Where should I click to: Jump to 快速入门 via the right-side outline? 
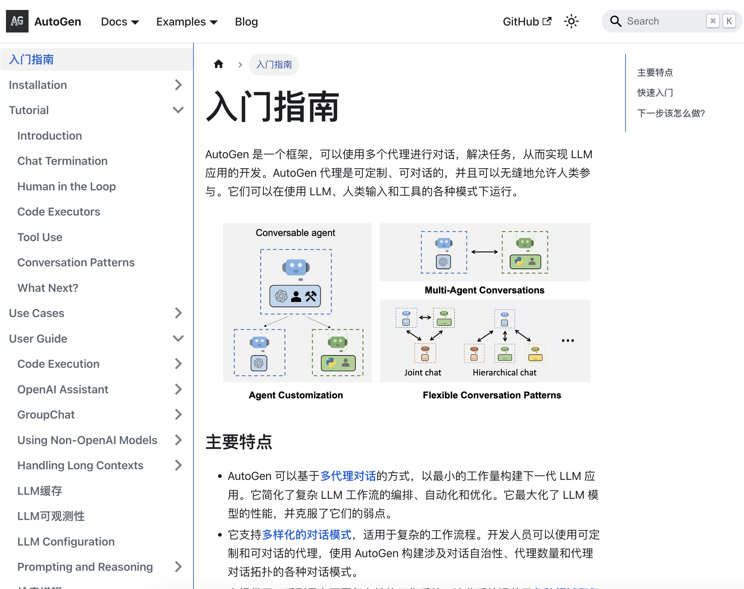[655, 93]
